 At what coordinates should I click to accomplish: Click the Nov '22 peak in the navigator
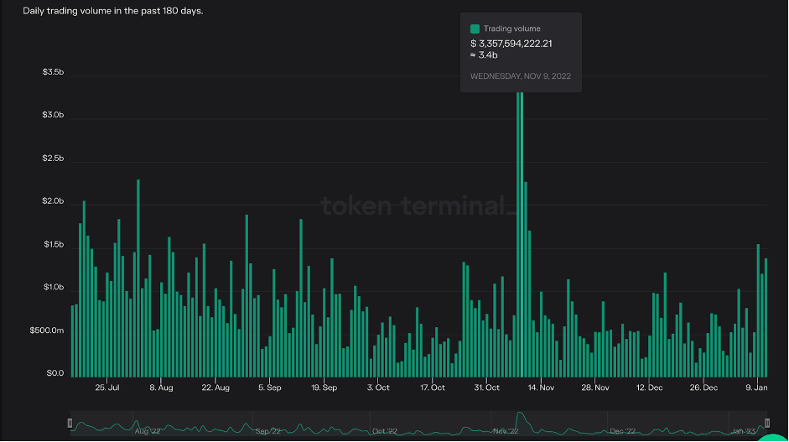(521, 418)
